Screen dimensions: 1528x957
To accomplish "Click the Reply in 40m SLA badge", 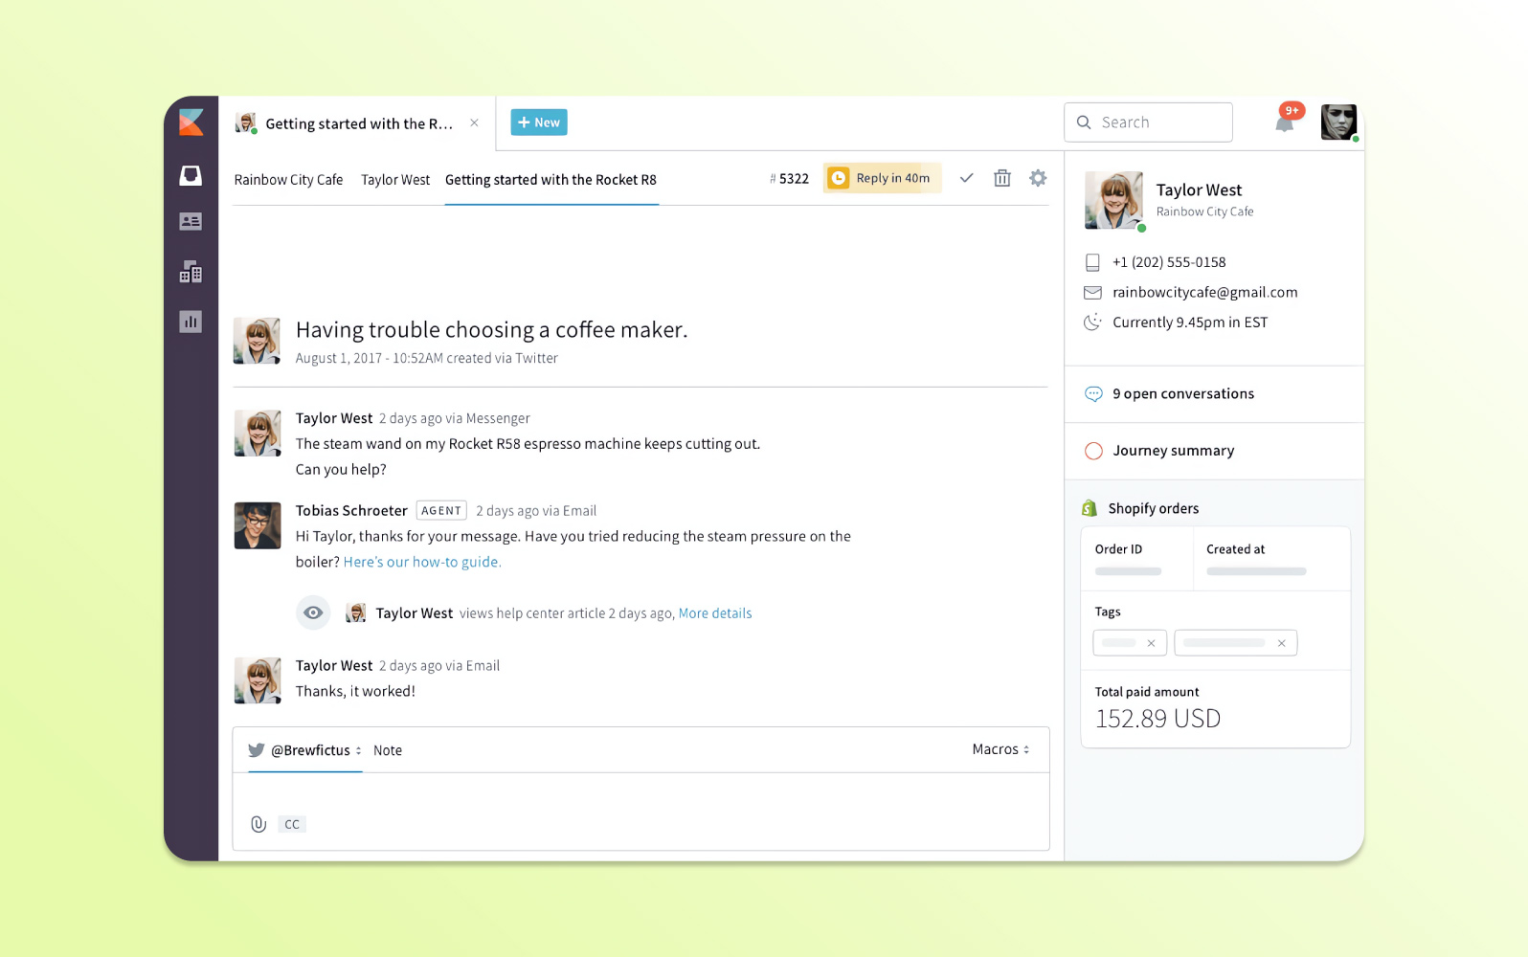I will click(x=882, y=178).
